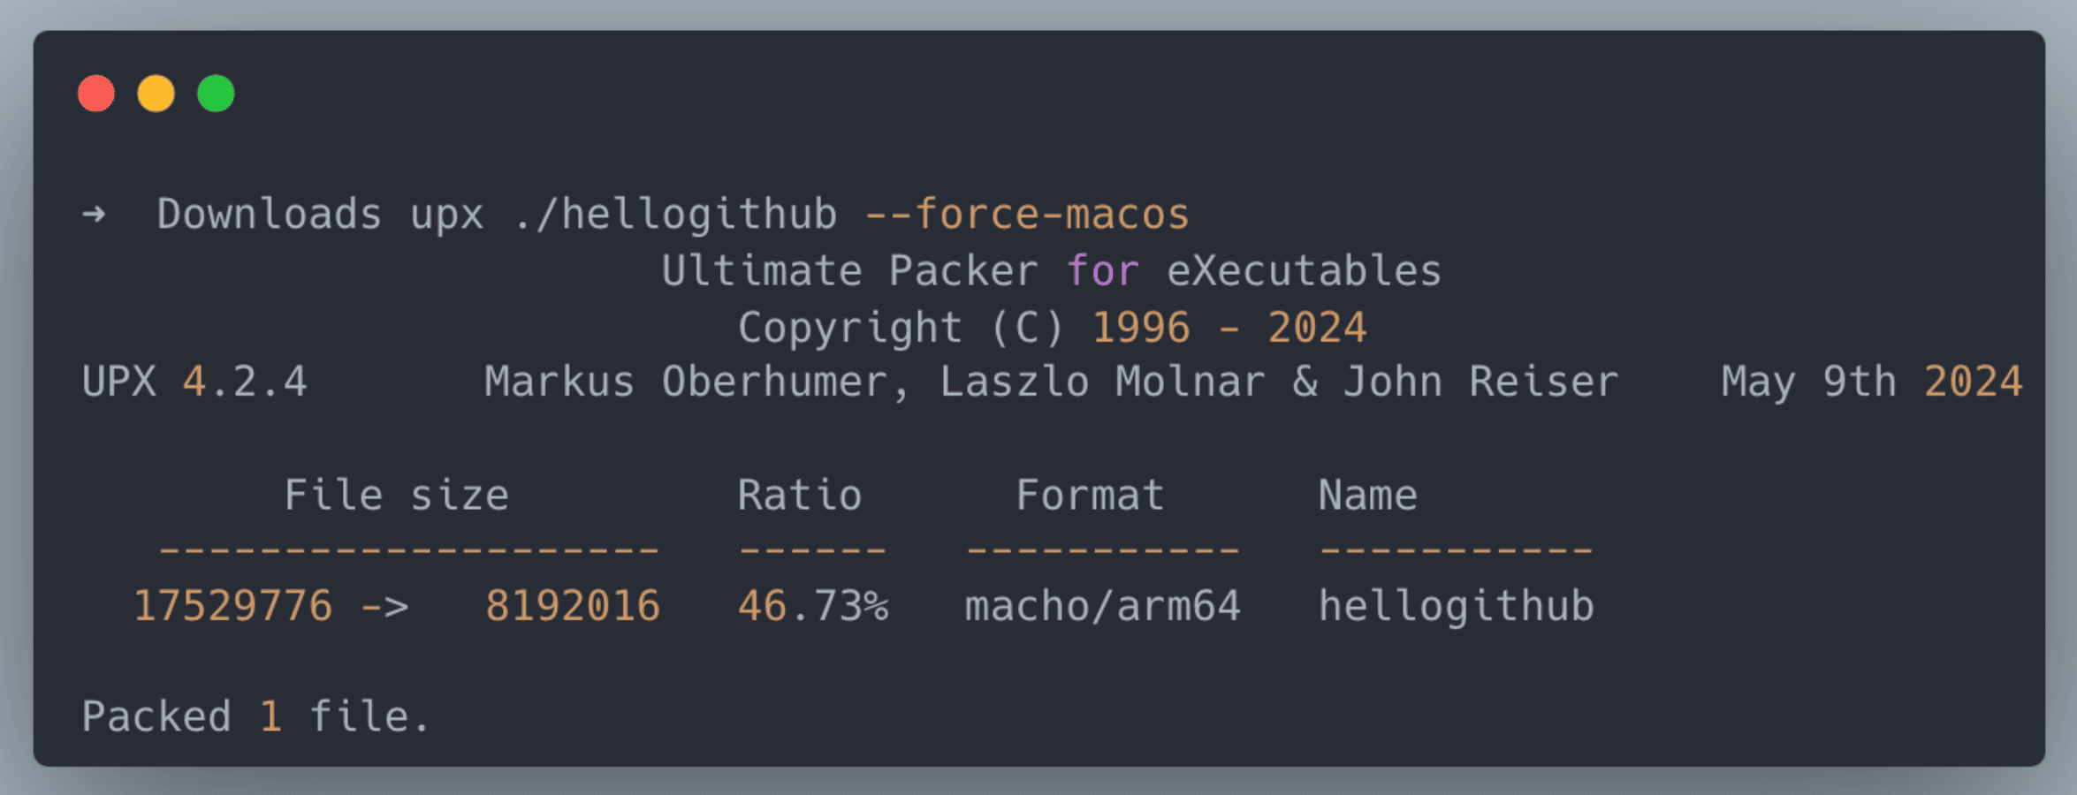Viewport: 2077px width, 795px height.
Task: Click the 46.73% ratio value
Action: [x=813, y=606]
